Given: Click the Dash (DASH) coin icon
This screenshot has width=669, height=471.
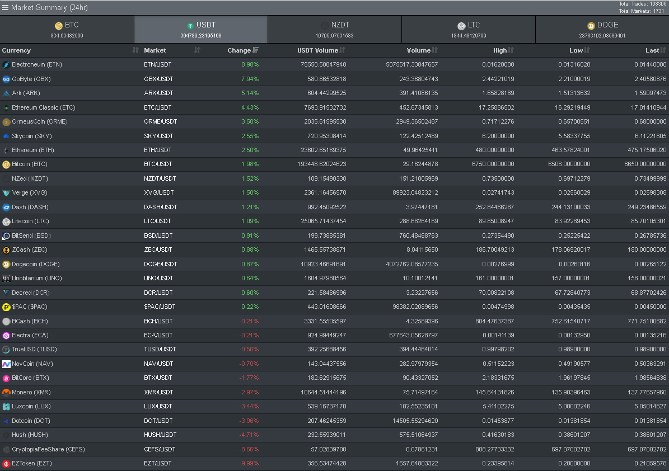Looking at the screenshot, I should pyautogui.click(x=6, y=207).
